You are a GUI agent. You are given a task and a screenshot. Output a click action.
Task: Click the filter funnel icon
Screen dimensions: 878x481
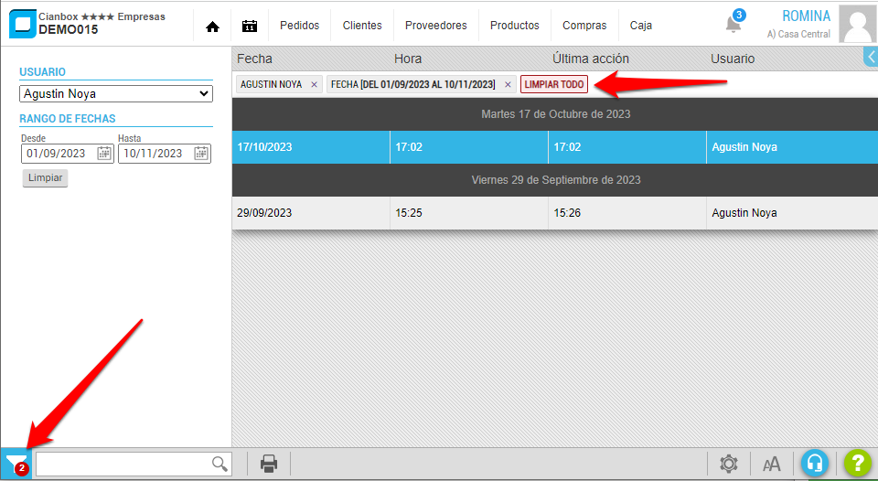point(16,463)
